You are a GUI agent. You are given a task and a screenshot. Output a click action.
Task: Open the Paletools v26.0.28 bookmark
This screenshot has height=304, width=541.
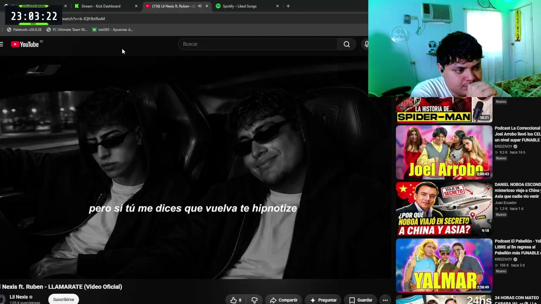click(24, 30)
